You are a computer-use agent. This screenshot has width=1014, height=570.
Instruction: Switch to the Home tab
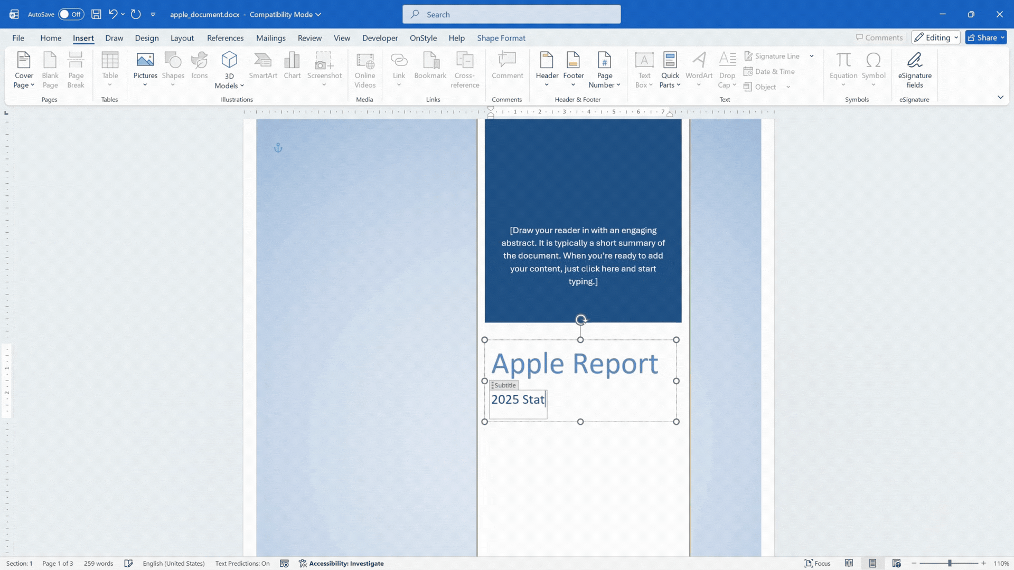(x=51, y=38)
